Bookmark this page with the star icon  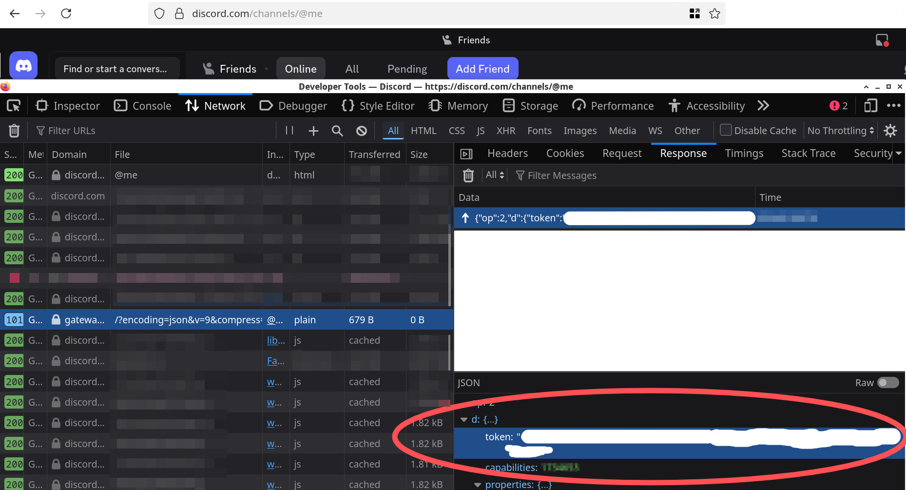pyautogui.click(x=714, y=14)
